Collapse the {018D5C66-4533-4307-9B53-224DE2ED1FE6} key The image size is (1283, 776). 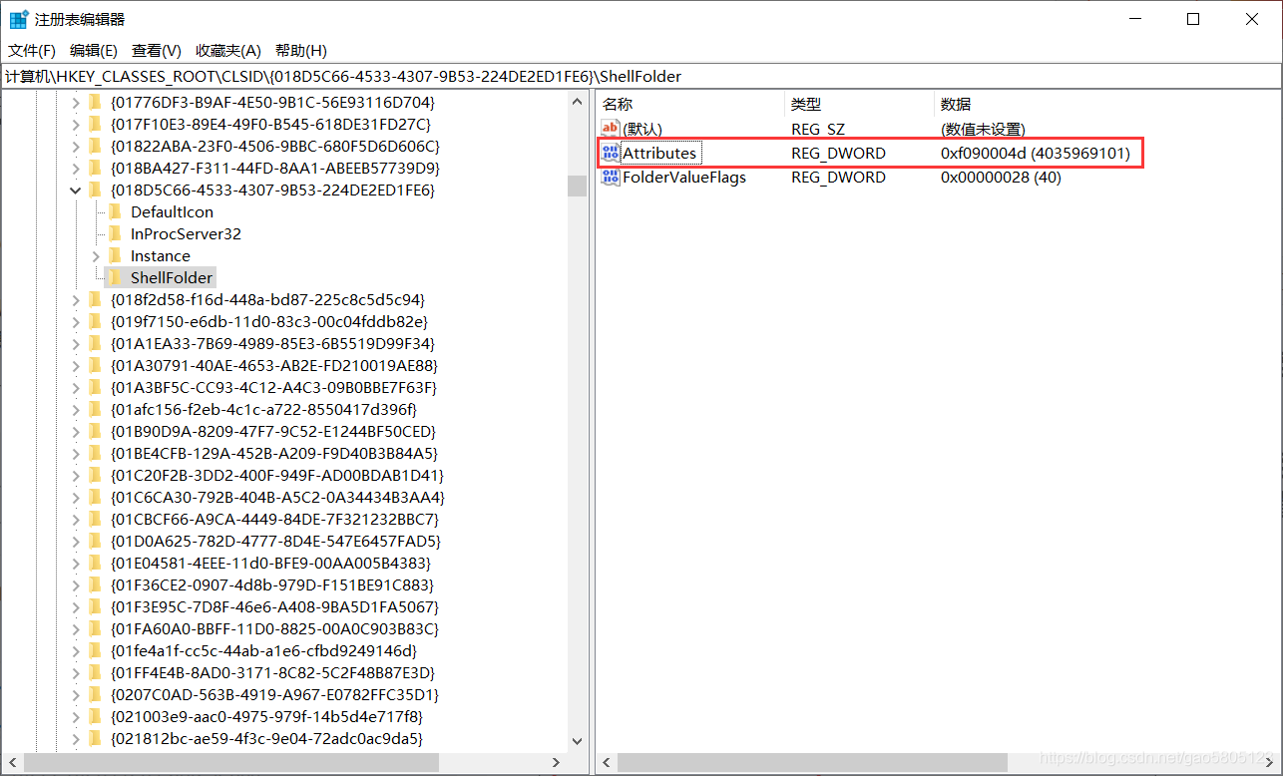tap(76, 190)
